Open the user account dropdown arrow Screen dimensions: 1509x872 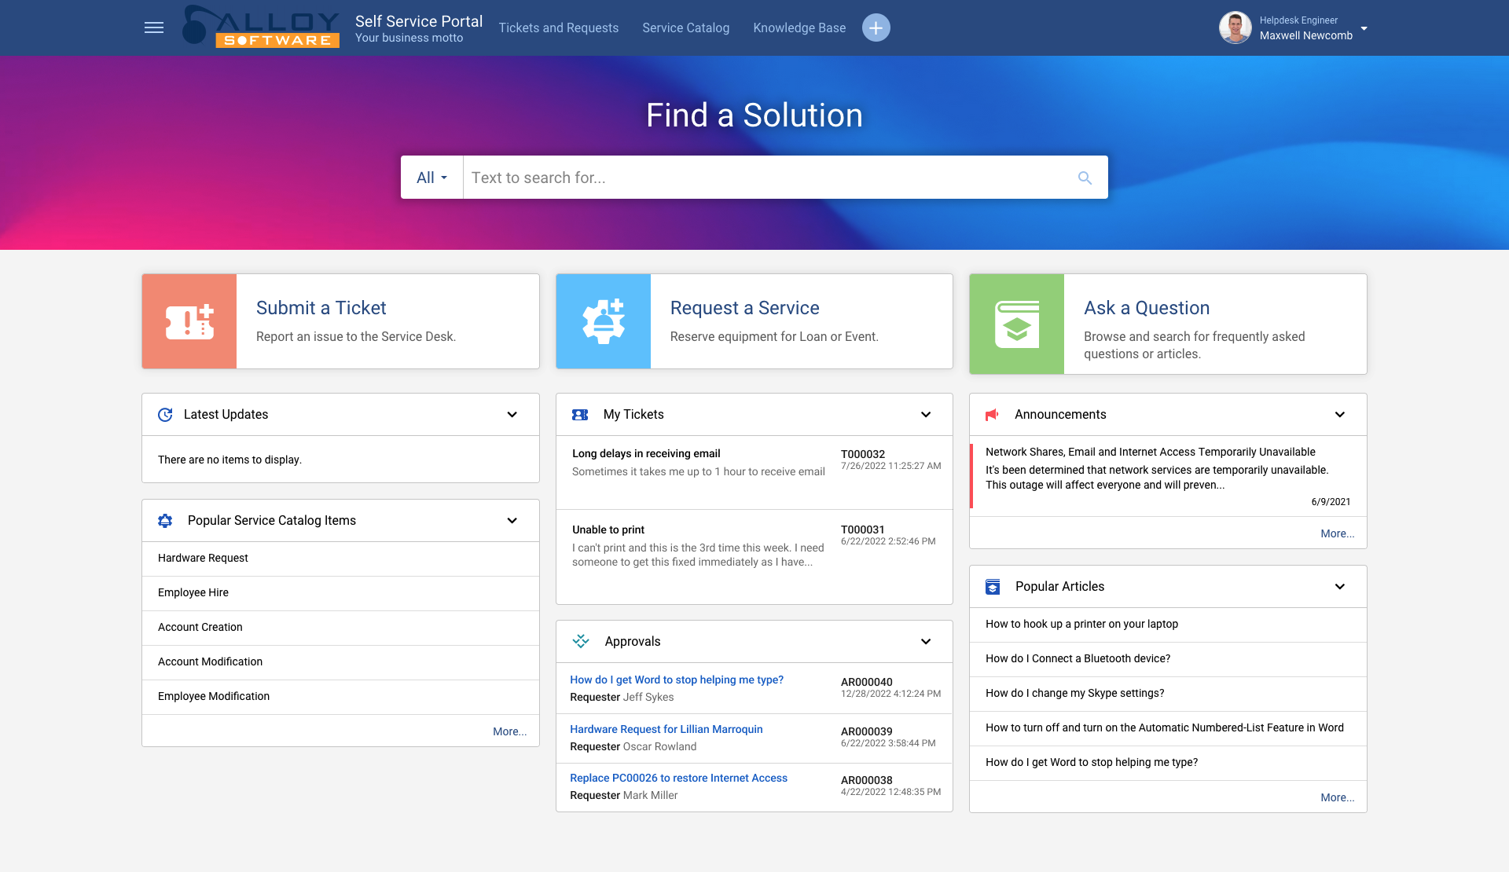(x=1364, y=28)
